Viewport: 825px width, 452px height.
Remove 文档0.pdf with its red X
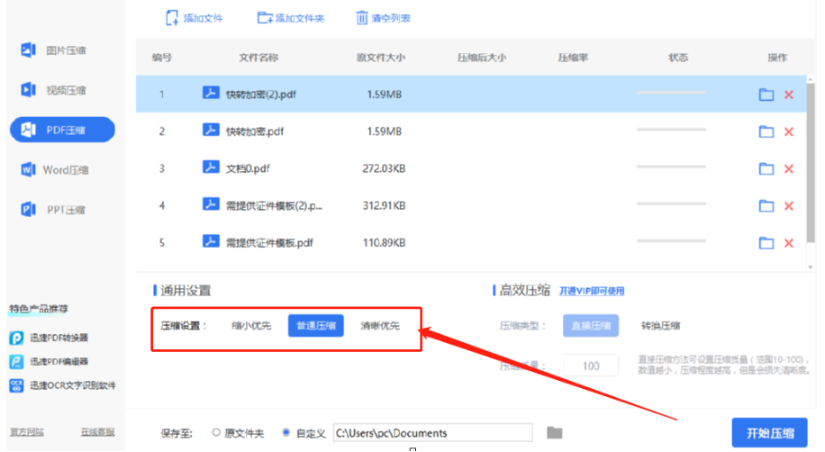point(789,169)
